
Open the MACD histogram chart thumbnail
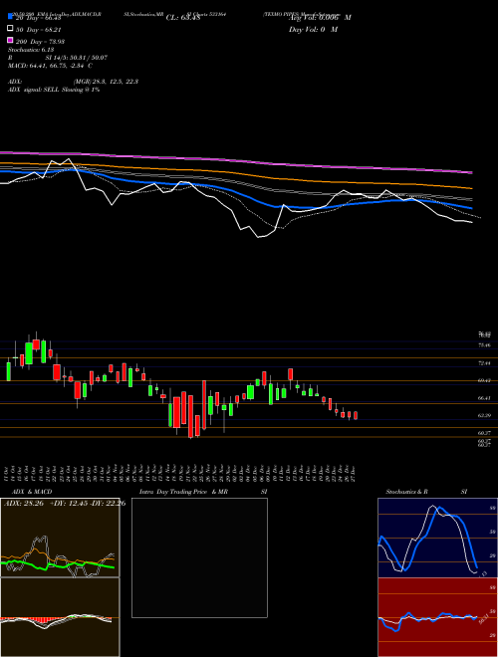[x=60, y=617]
